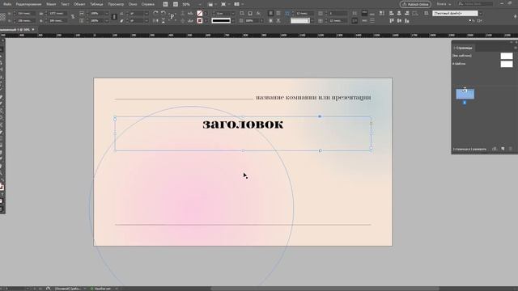Open the Книга workspace switcher dropdown
The width and height of the screenshot is (518, 291).
pyautogui.click(x=444, y=4)
